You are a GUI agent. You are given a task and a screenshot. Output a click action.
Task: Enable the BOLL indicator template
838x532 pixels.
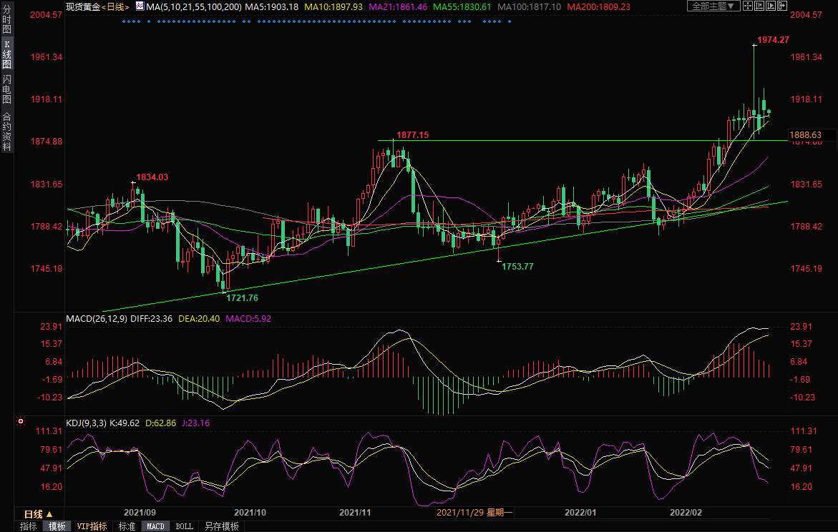(x=184, y=526)
